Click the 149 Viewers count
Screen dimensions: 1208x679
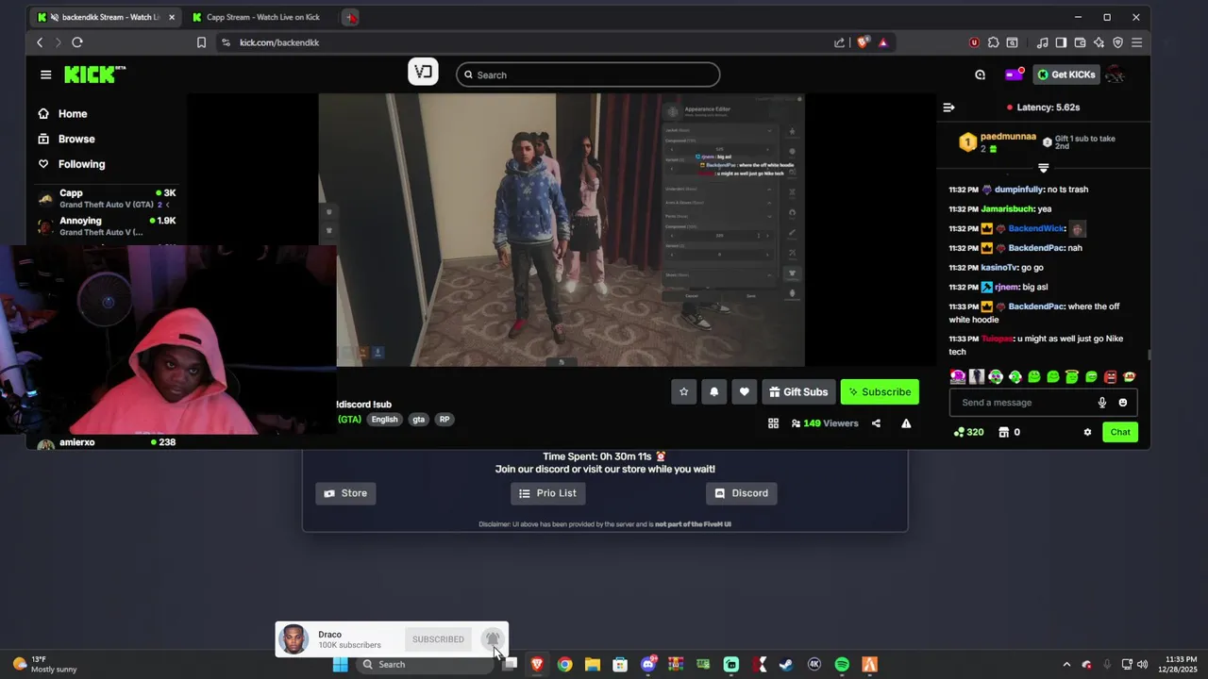(825, 423)
